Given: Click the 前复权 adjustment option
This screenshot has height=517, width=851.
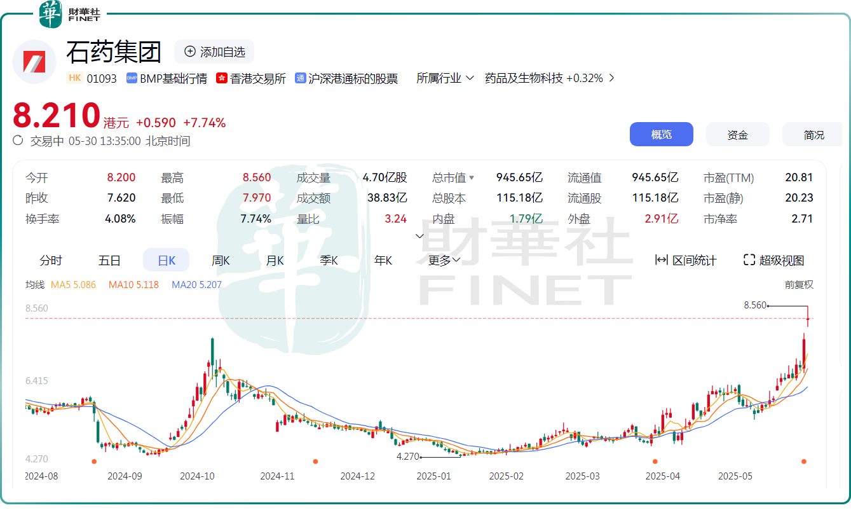Looking at the screenshot, I should click(x=799, y=284).
